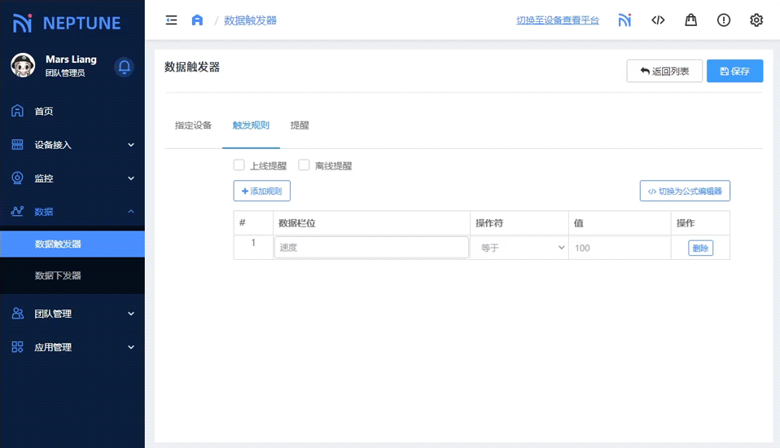Collapse the 数据 sidebar menu
Screen dimensions: 780x448
click(72, 212)
